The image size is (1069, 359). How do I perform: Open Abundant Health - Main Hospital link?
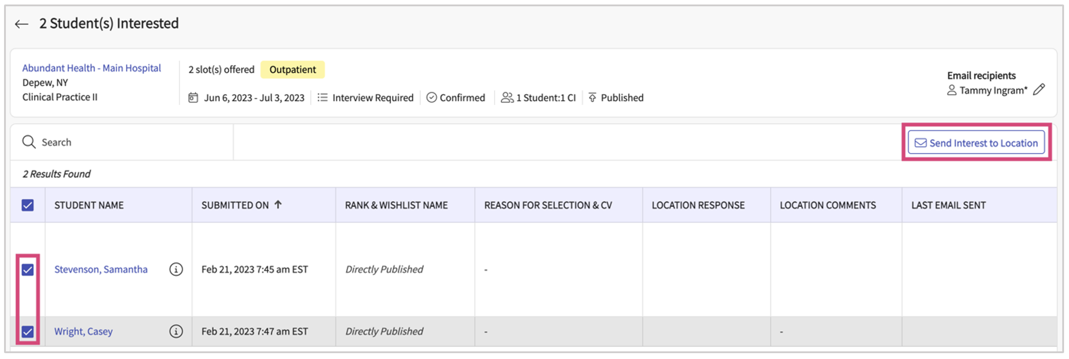(x=91, y=68)
